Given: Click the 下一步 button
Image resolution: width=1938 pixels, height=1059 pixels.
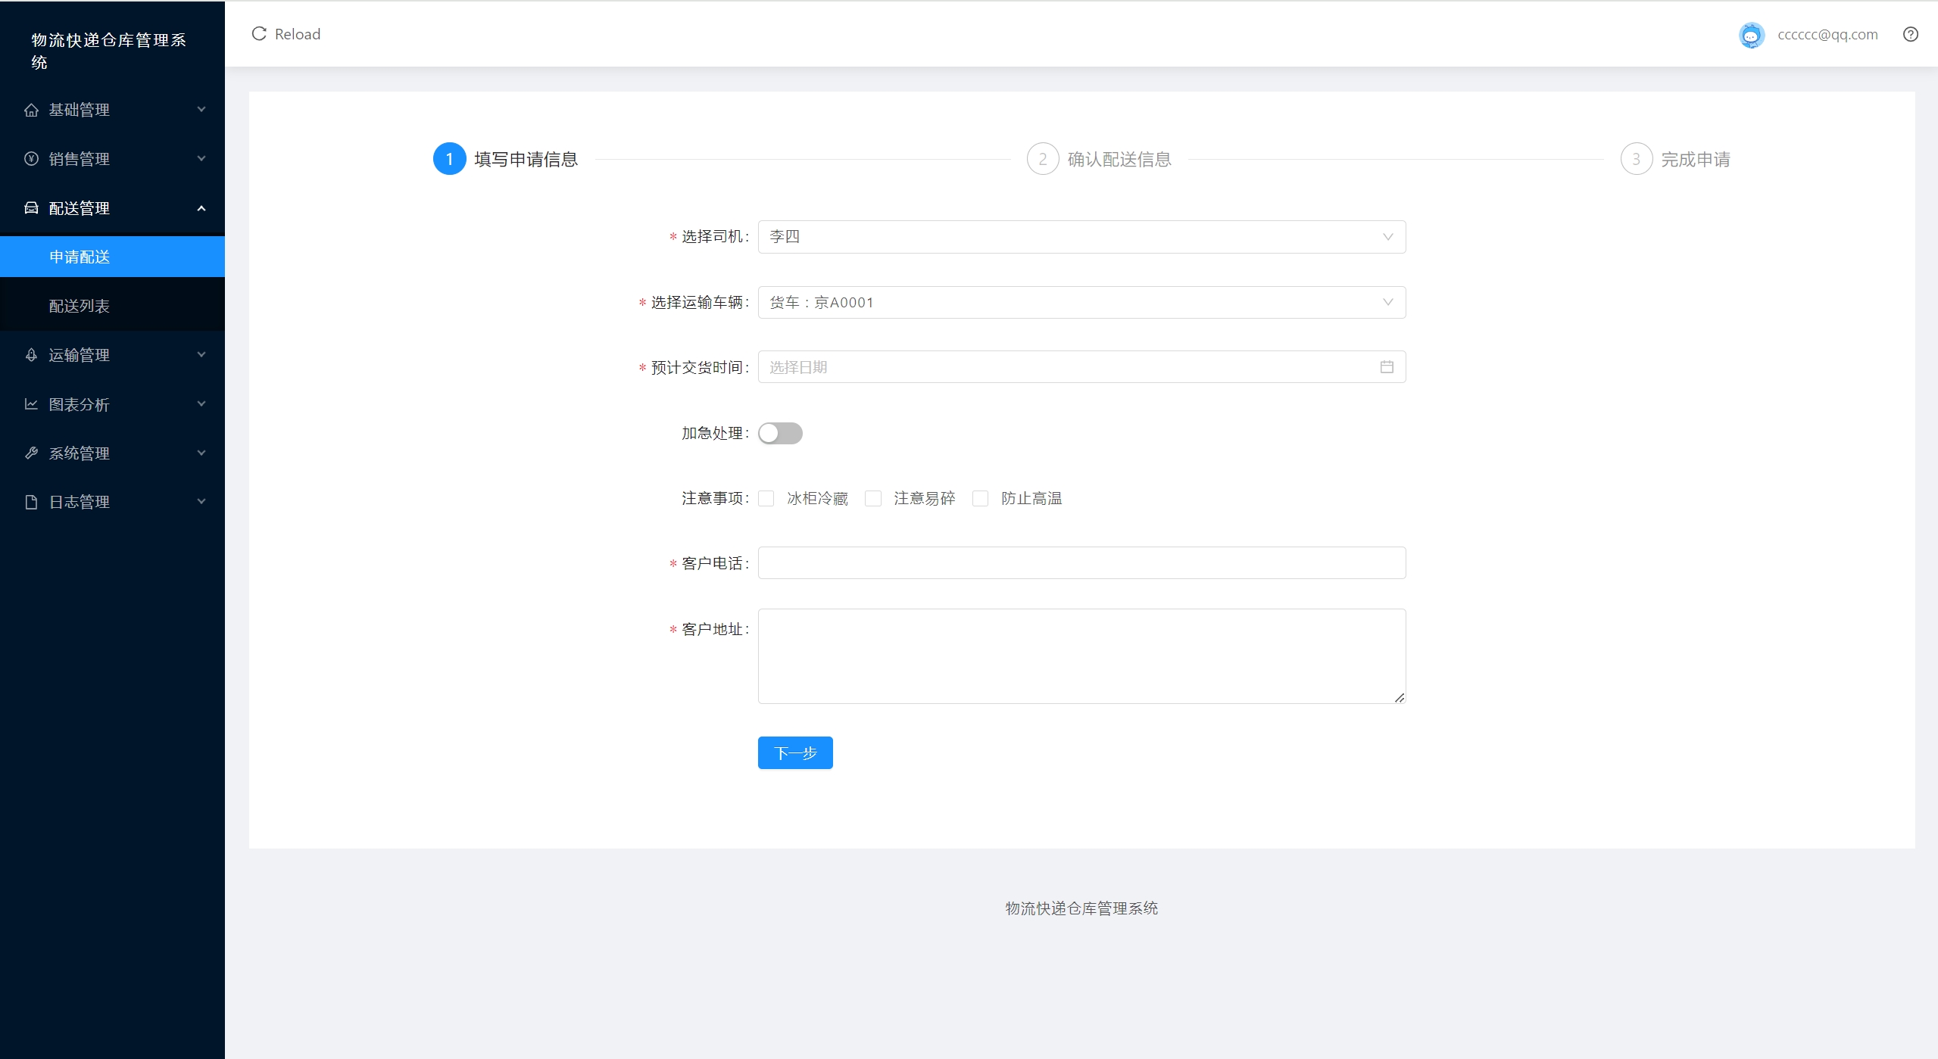Looking at the screenshot, I should 795,752.
